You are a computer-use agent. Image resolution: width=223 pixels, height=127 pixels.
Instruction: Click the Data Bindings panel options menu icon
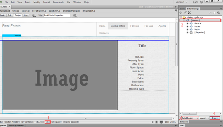(x=221, y=9)
